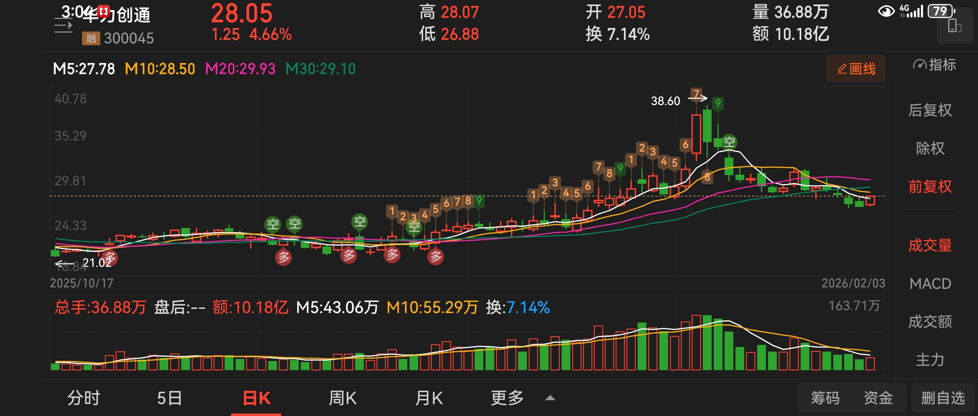This screenshot has height=416, width=978.
Task: Switch to the 周K weekly tab
Action: pyautogui.click(x=342, y=398)
